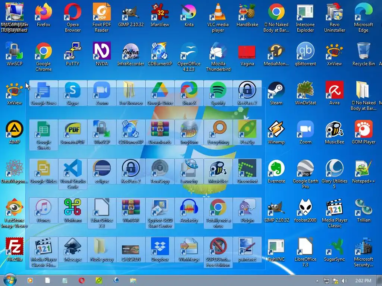Select the Wolfram shortcut

73,211
